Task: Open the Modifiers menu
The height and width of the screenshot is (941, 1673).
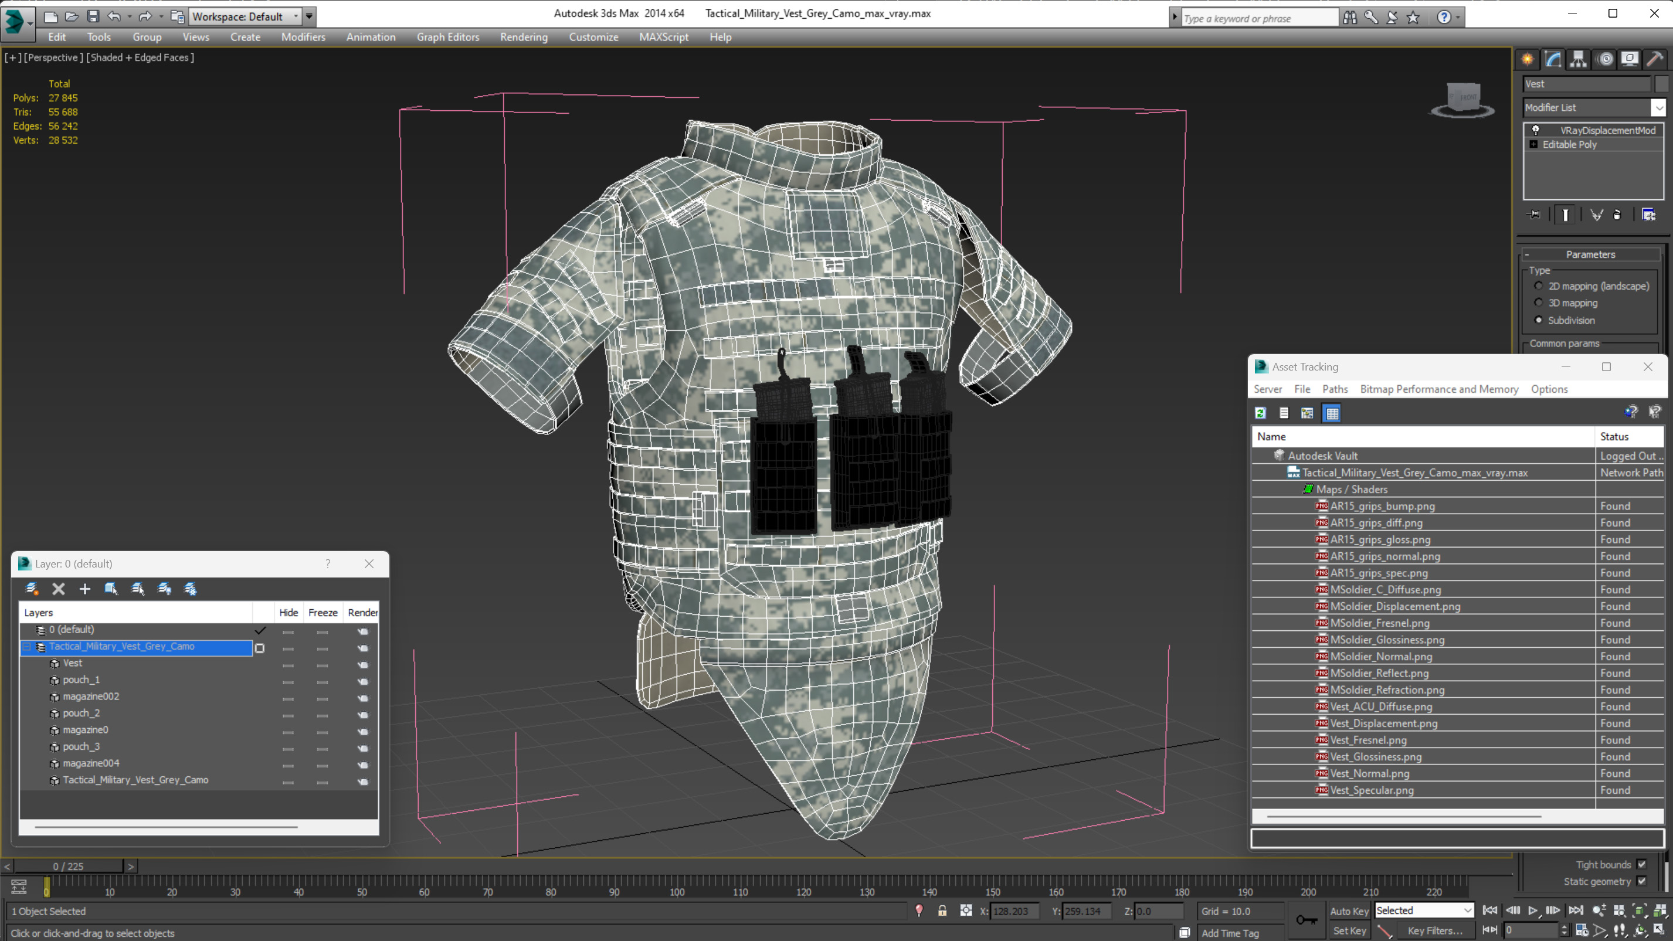Action: click(x=303, y=37)
